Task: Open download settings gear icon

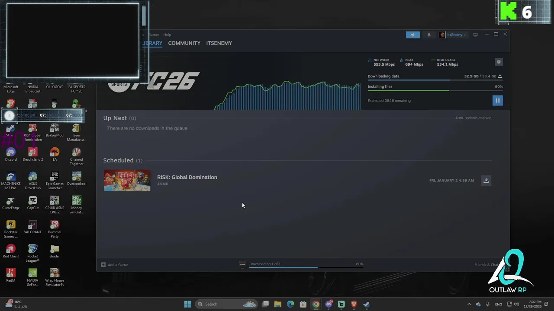Action: point(499,62)
